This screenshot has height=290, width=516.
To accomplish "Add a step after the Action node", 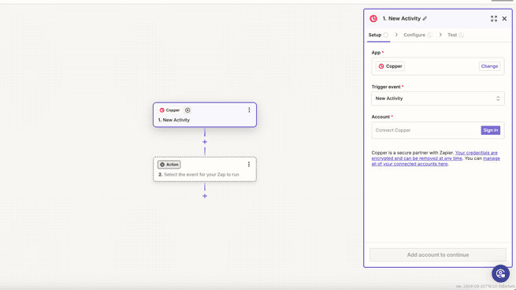I will [205, 196].
